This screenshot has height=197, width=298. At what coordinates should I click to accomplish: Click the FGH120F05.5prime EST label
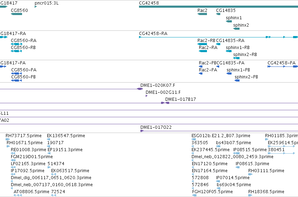213,192
